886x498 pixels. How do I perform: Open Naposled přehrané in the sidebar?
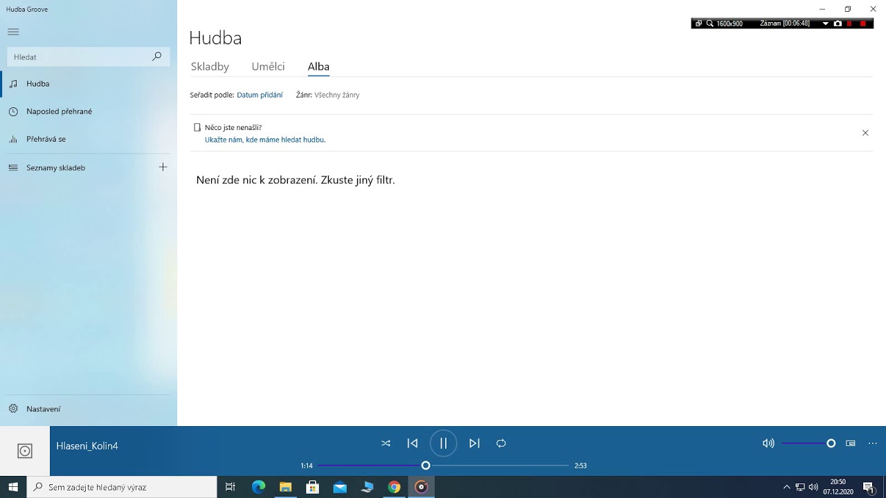[89, 111]
